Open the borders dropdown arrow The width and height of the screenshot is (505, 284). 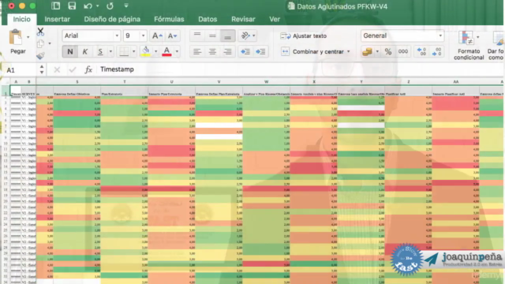[x=133, y=51]
